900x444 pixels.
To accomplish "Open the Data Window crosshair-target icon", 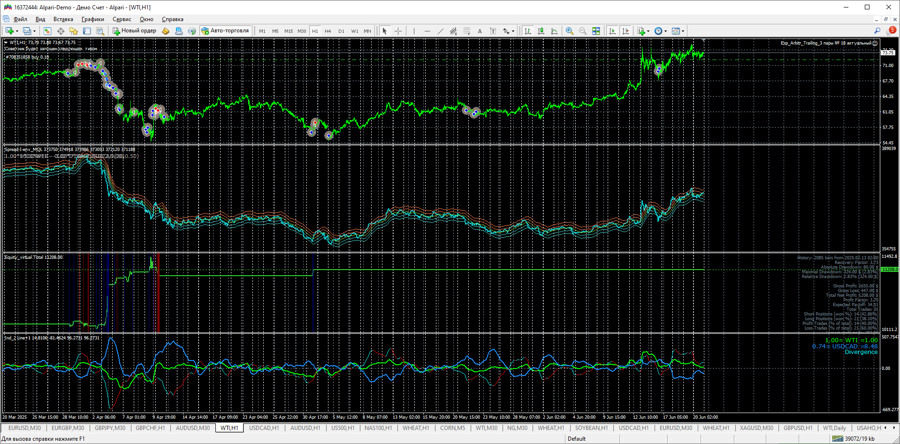I will point(61,31).
